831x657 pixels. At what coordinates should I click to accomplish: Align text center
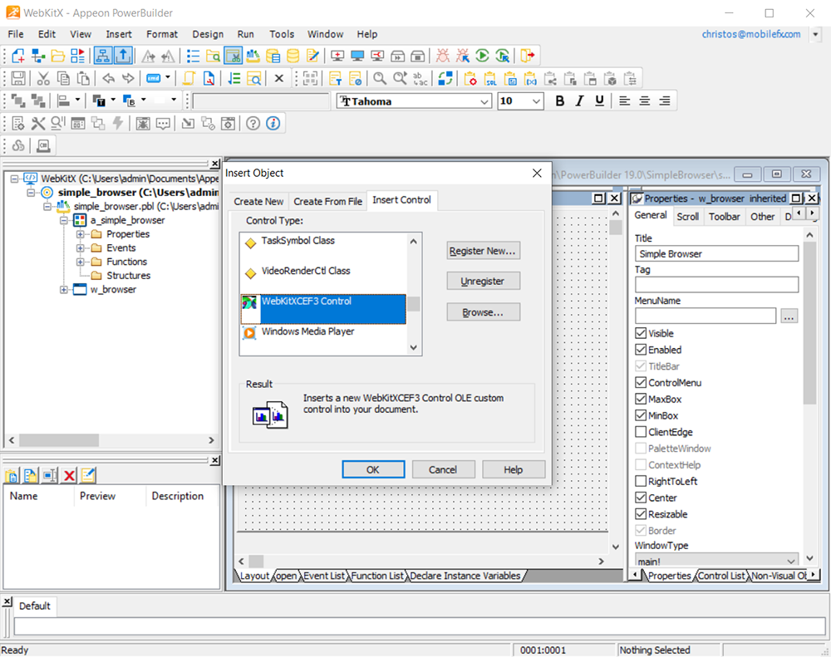tap(645, 101)
